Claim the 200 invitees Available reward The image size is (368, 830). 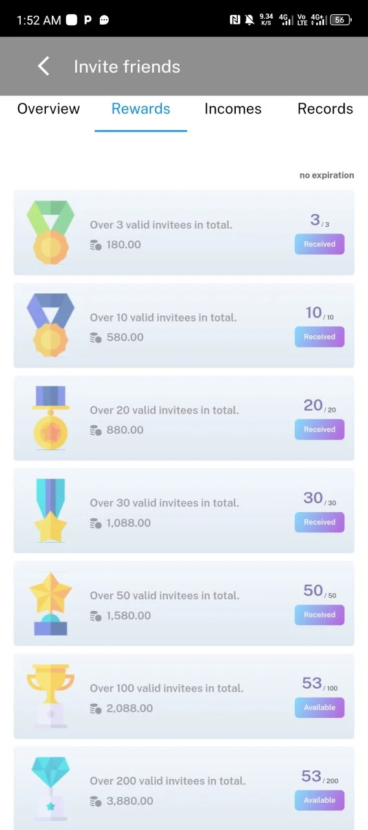coord(319,800)
